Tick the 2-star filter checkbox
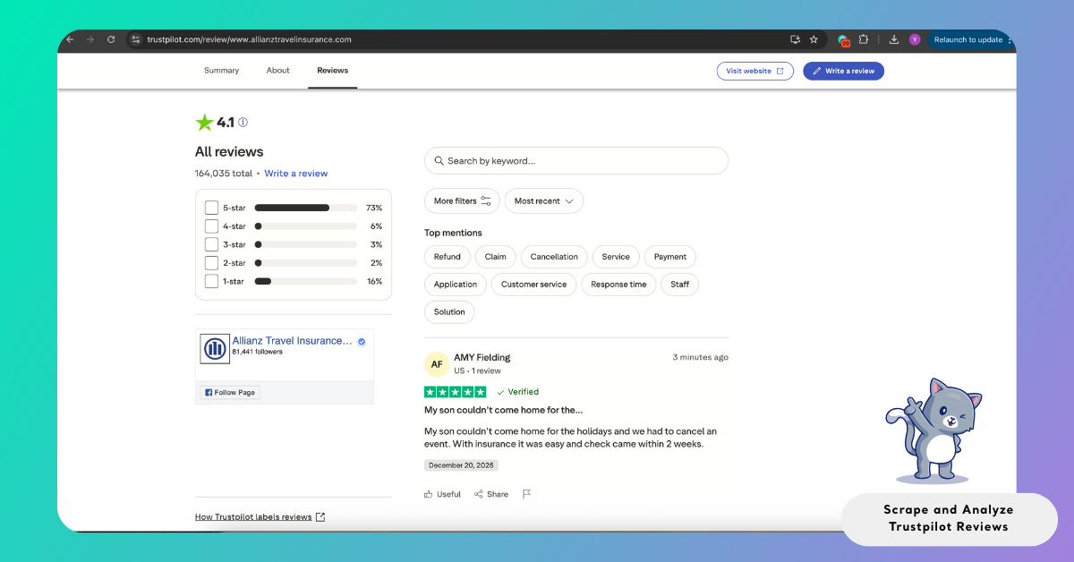This screenshot has width=1074, height=562. tap(211, 263)
